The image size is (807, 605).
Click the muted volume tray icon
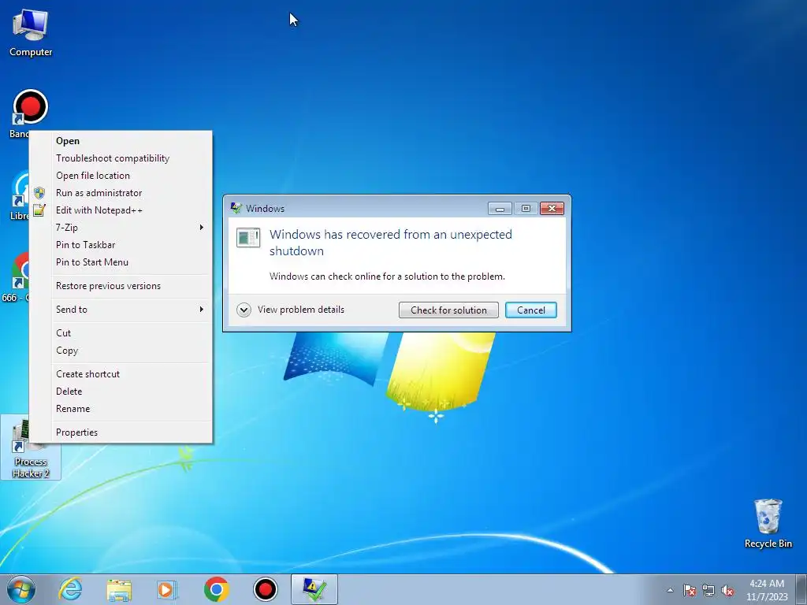(x=727, y=590)
